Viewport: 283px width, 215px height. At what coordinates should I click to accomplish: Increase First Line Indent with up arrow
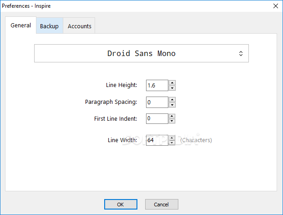click(x=172, y=116)
